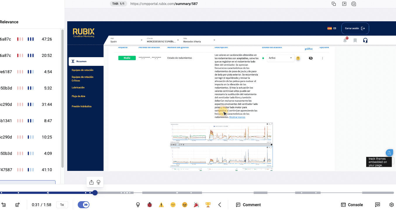
Task: Skip back 10 seconds
Action: click(4, 205)
